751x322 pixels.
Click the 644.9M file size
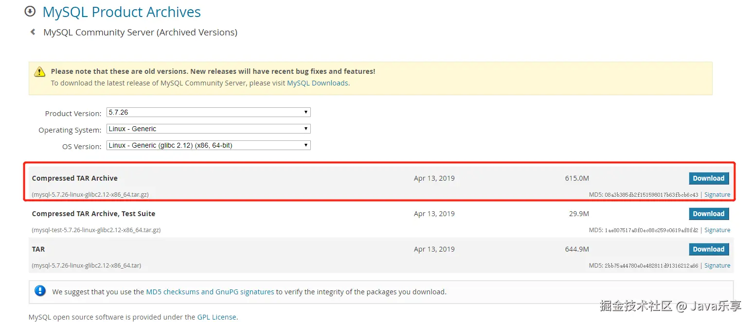pyautogui.click(x=577, y=249)
